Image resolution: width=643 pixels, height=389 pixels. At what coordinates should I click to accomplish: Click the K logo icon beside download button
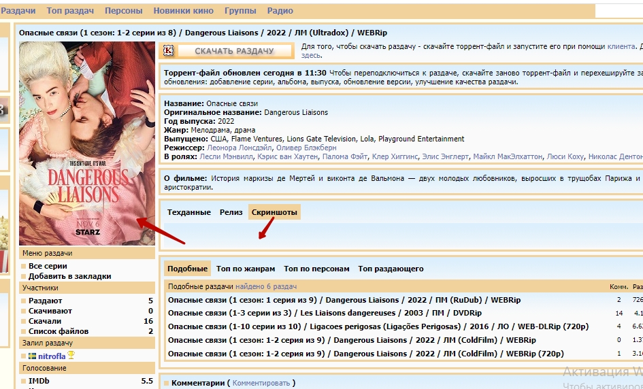167,51
